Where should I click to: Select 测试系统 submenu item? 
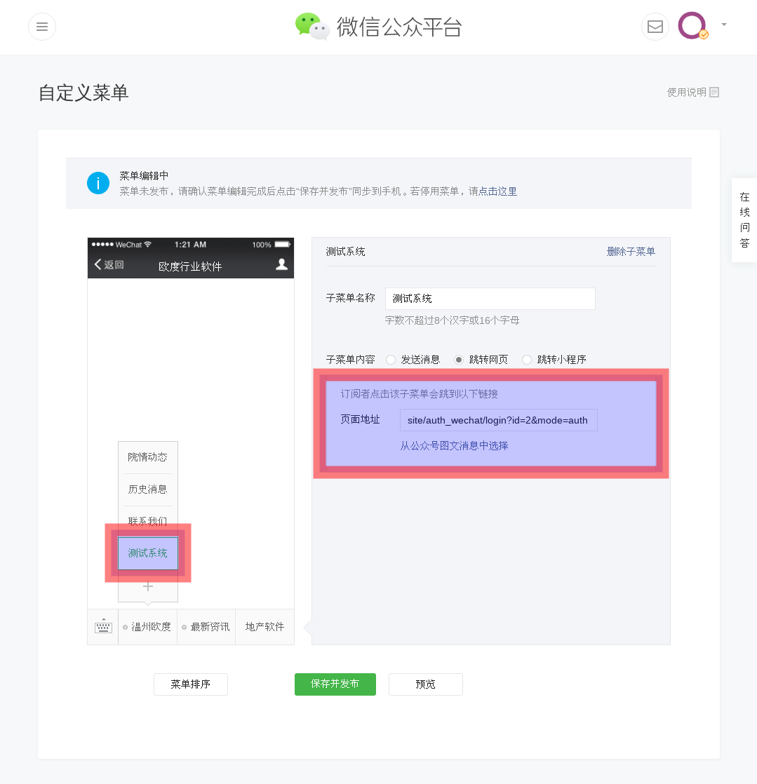[147, 553]
